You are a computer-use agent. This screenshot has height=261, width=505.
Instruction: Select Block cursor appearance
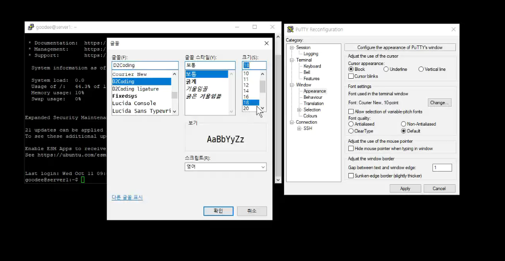pyautogui.click(x=351, y=69)
